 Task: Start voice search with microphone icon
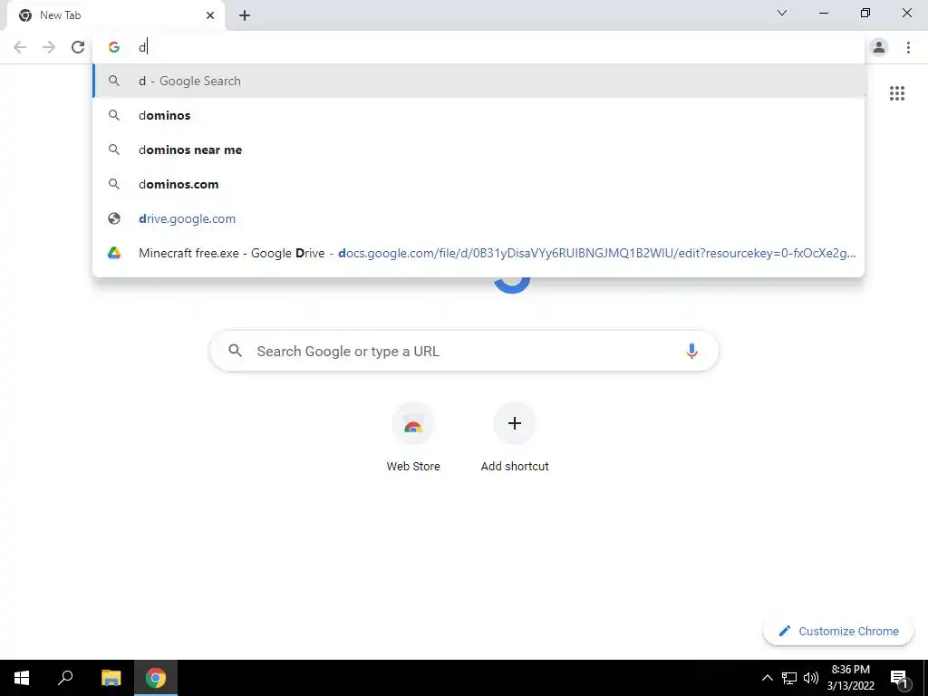[691, 351]
